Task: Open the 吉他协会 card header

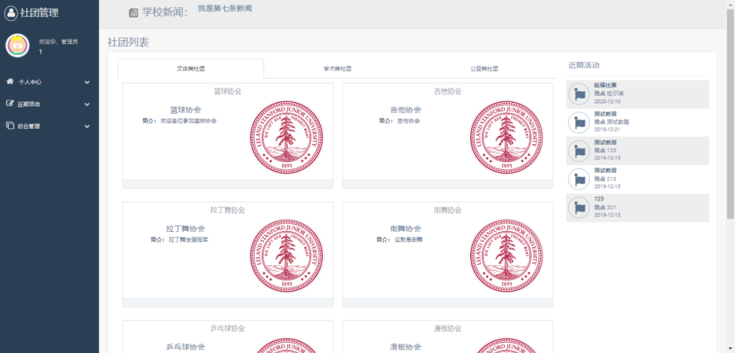Action: [448, 91]
